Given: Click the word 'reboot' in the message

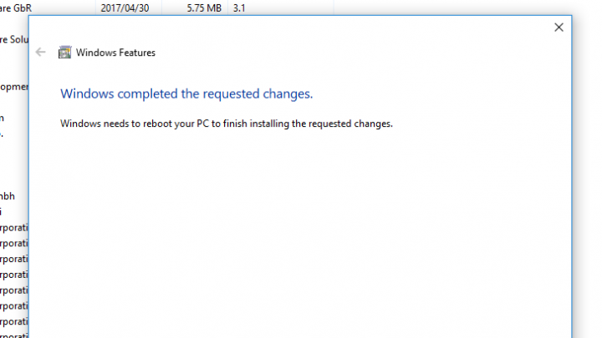Looking at the screenshot, I should pyautogui.click(x=157, y=124).
